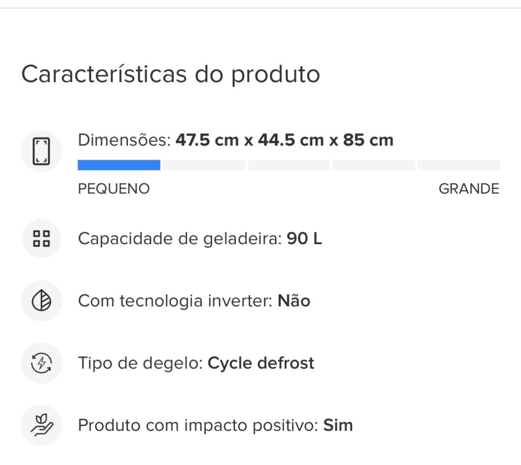Click the middle size bar segment
Image resolution: width=521 pixels, height=465 pixels.
point(289,165)
